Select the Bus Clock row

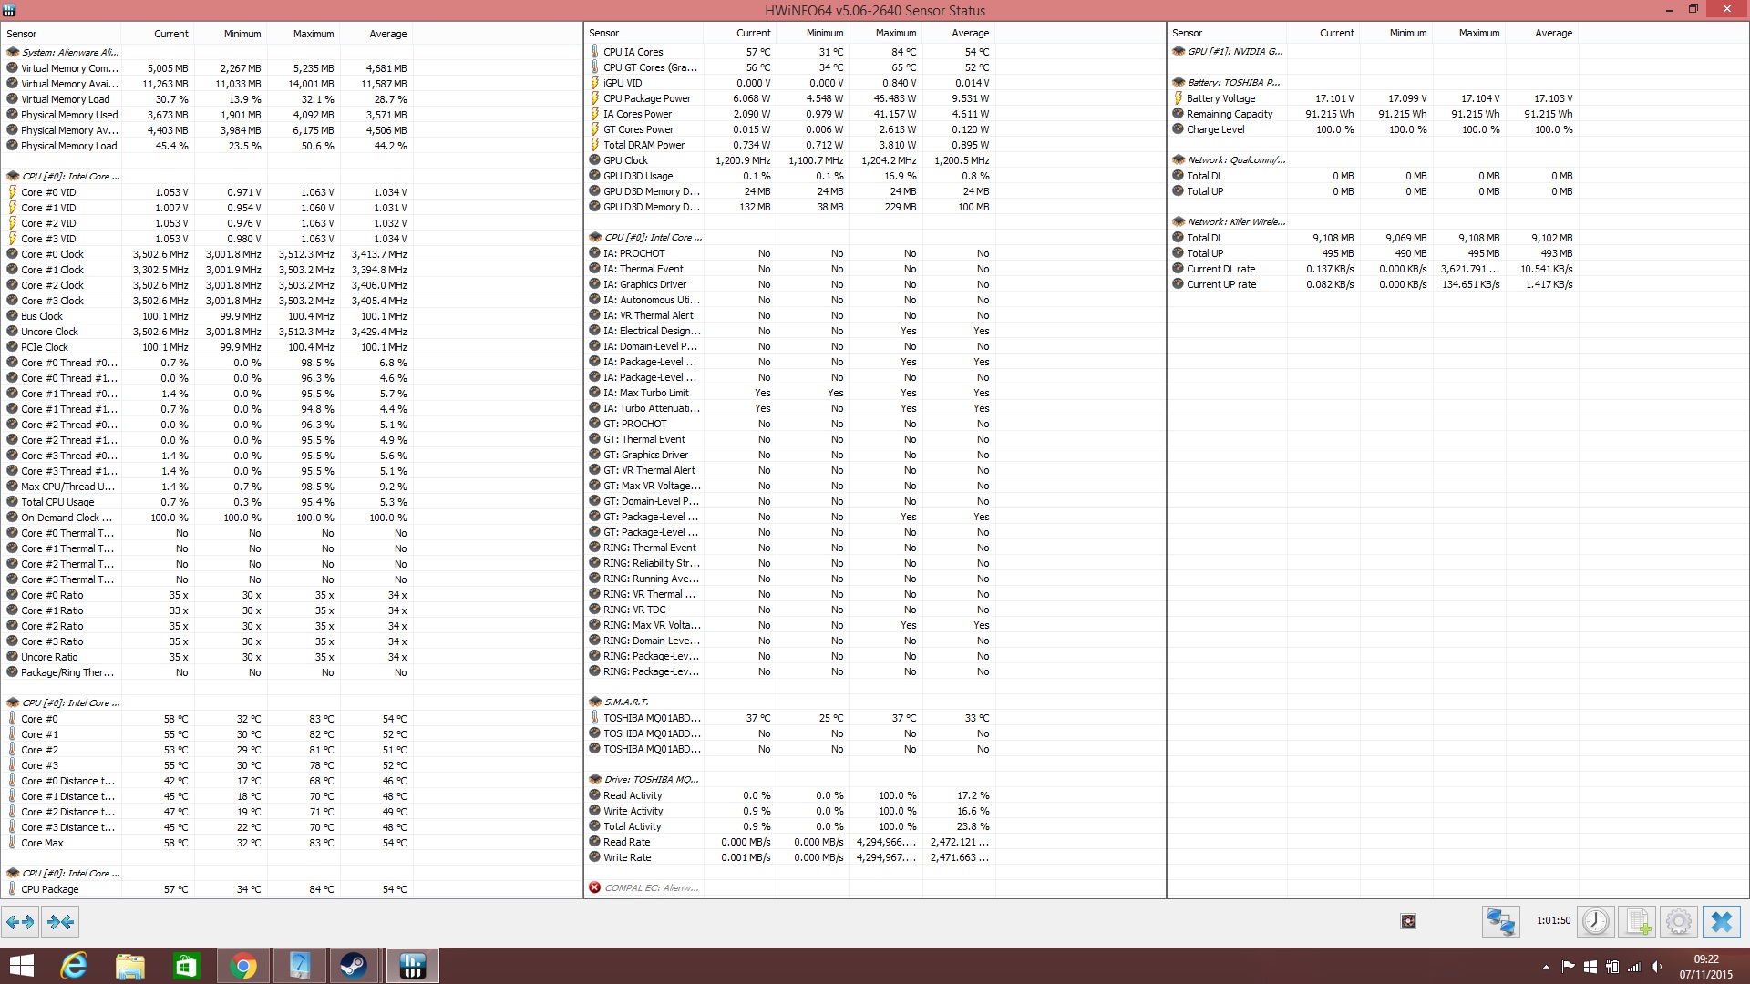pos(208,316)
